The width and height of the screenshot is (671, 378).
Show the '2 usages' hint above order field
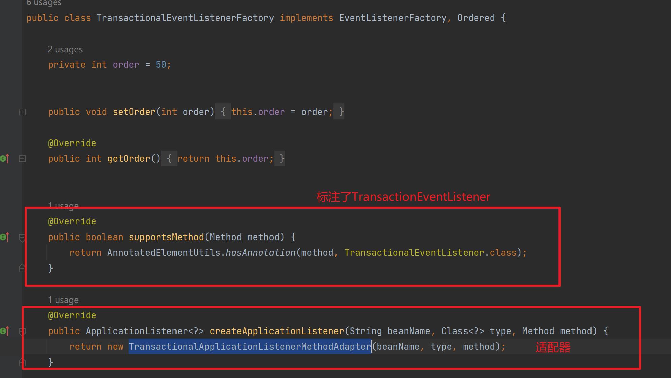tap(65, 49)
